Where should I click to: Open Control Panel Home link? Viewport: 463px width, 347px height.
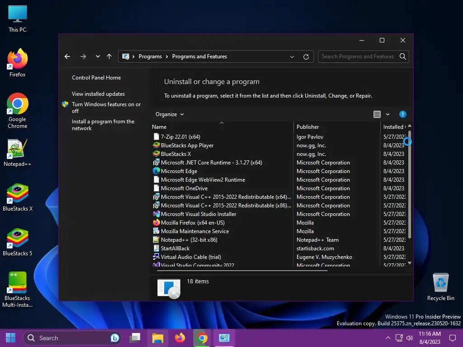[x=96, y=78]
